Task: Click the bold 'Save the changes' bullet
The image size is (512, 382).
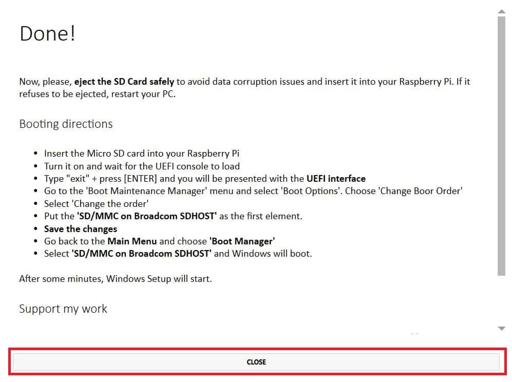Action: click(81, 229)
